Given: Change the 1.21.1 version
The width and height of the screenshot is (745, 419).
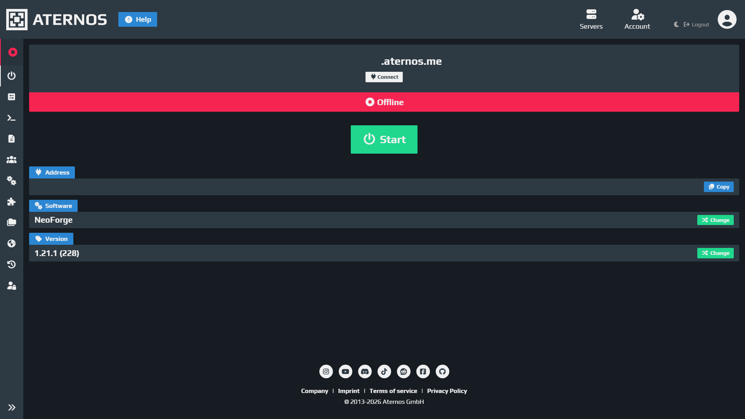Looking at the screenshot, I should click(715, 253).
